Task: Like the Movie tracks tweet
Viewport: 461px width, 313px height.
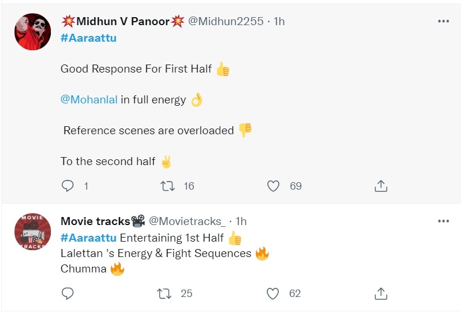Action: 274,294
